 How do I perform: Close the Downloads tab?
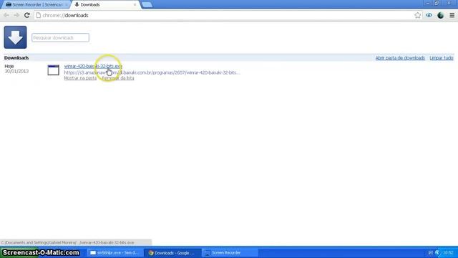(x=135, y=5)
